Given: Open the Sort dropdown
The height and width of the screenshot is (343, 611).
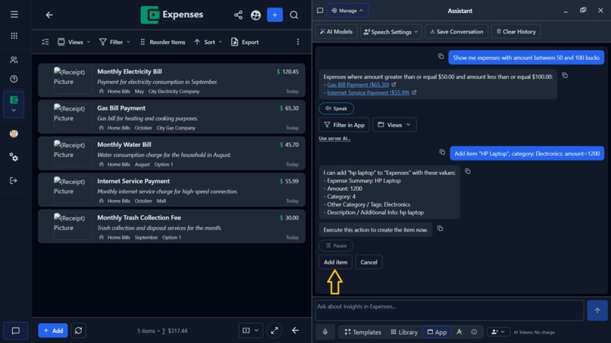Looking at the screenshot, I should pyautogui.click(x=208, y=42).
